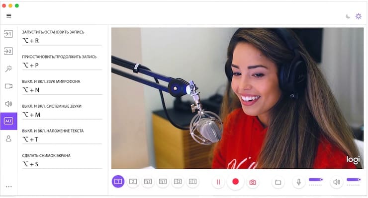Expand more options three dots in sidebar

pos(8,187)
